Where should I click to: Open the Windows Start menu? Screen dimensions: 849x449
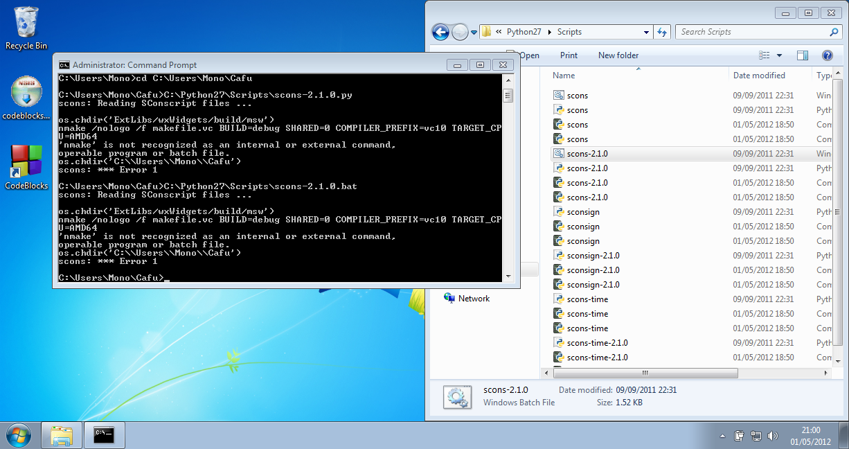pos(19,435)
